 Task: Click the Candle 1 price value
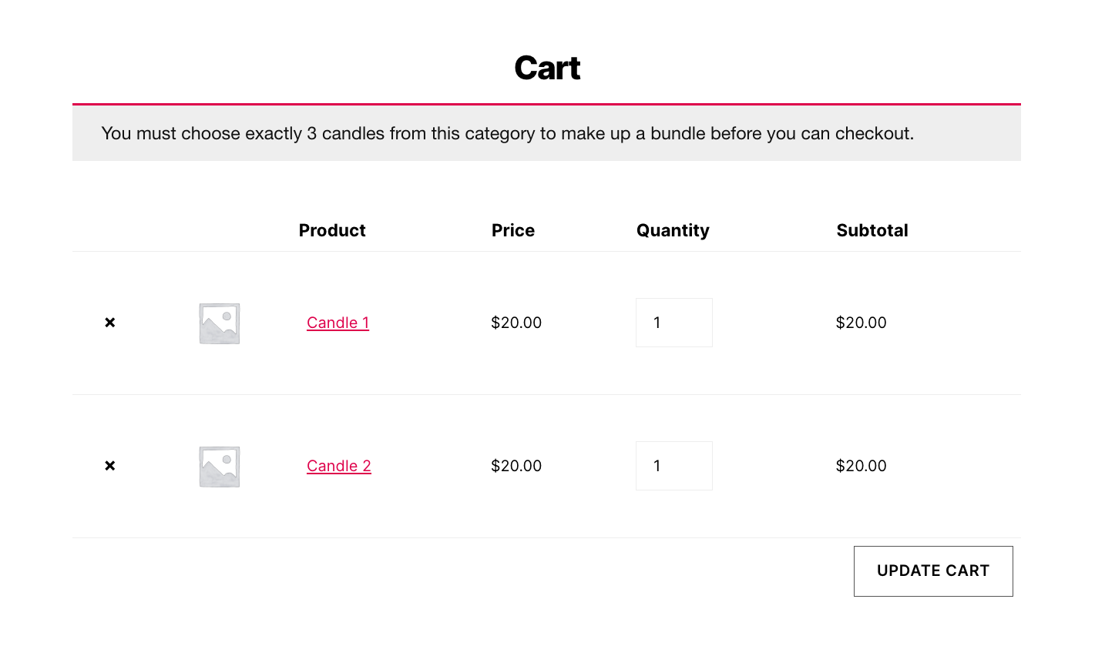[x=516, y=323]
